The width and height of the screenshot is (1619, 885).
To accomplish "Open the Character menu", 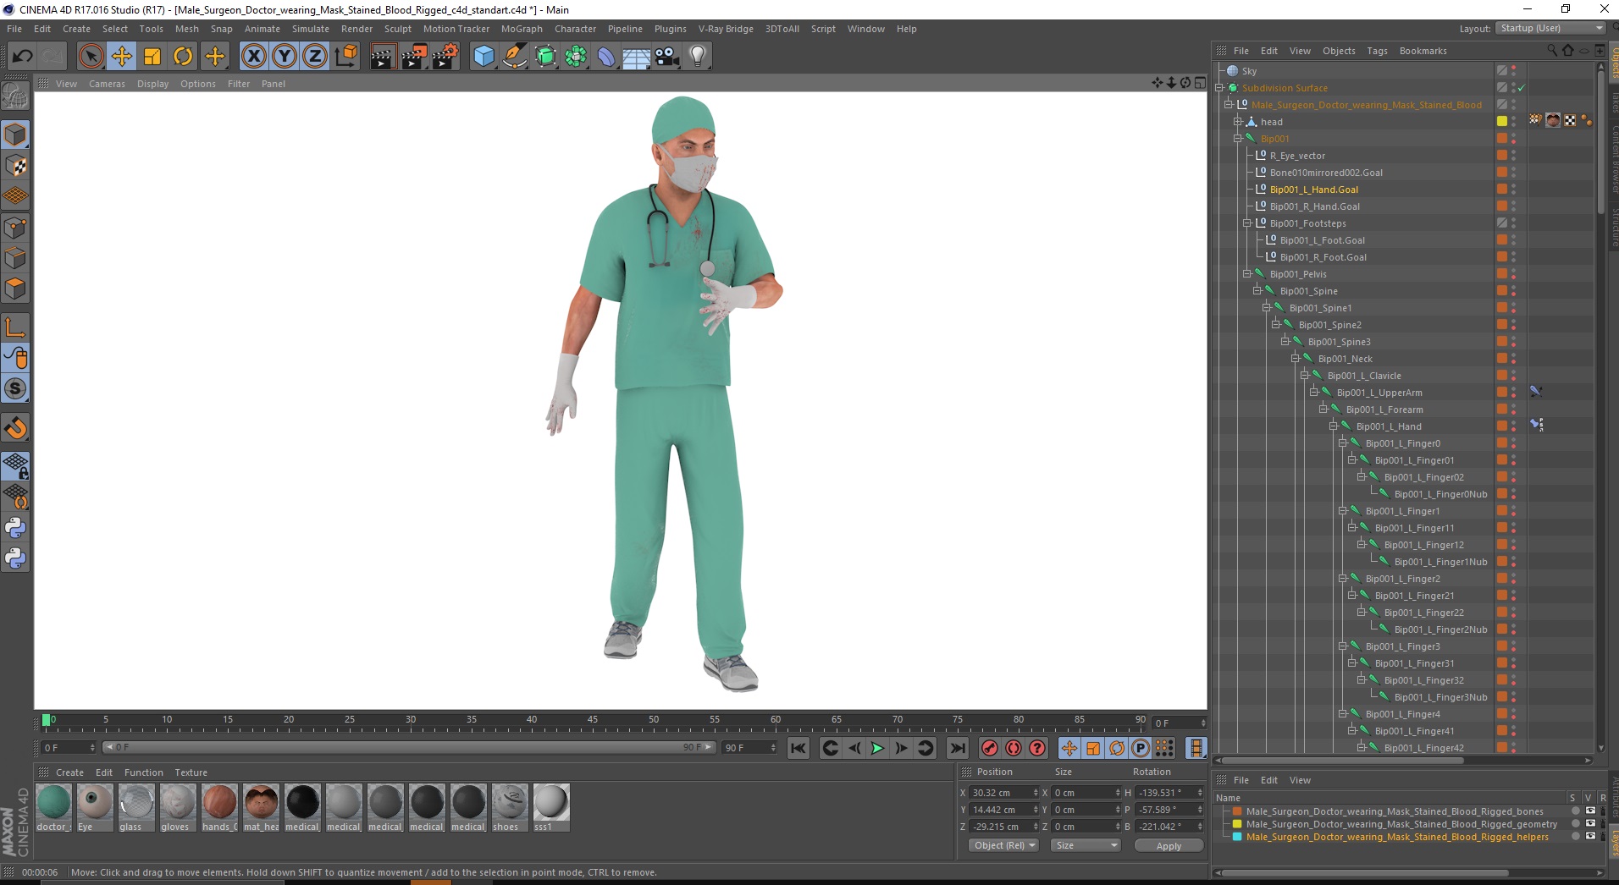I will point(575,29).
